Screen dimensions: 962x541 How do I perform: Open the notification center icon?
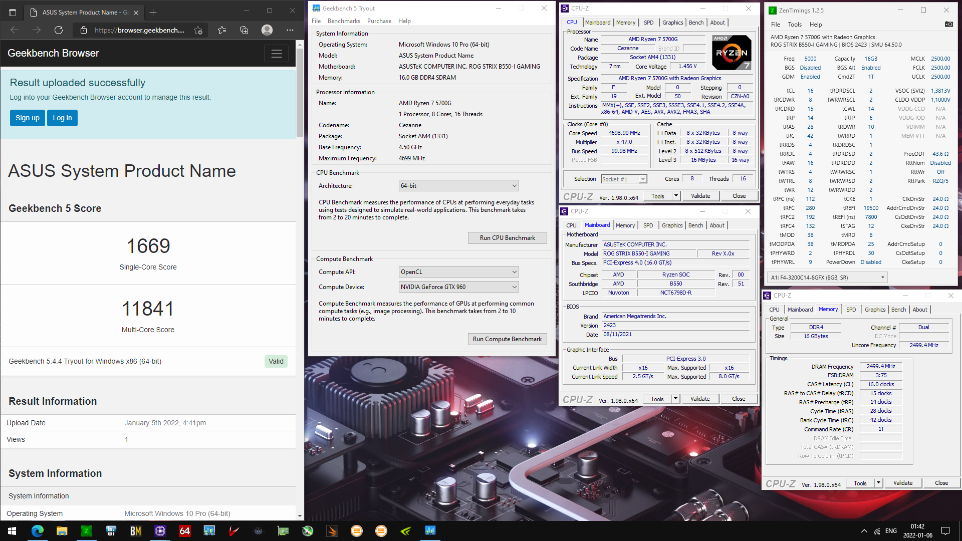click(945, 531)
